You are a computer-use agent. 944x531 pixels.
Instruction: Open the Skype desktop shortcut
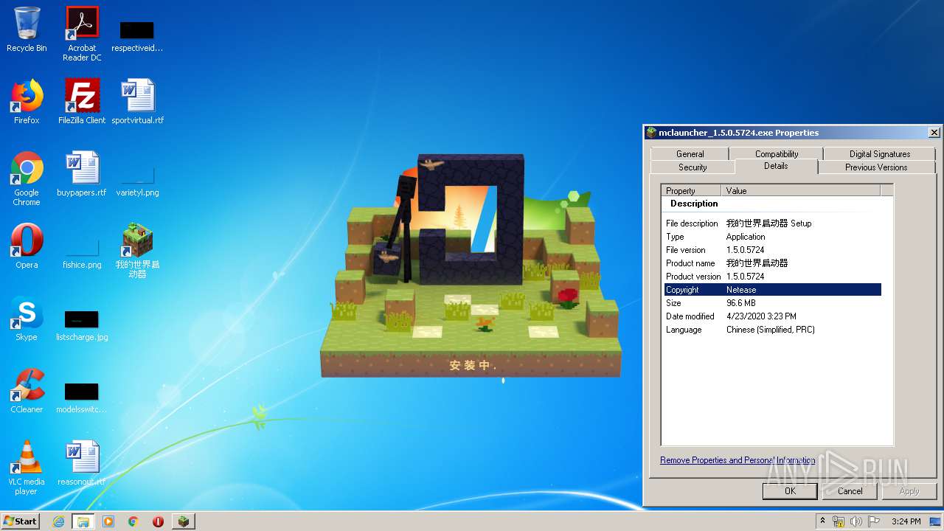coord(27,319)
